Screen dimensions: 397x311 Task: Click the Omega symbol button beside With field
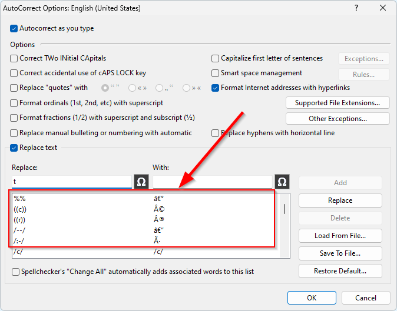click(x=282, y=182)
